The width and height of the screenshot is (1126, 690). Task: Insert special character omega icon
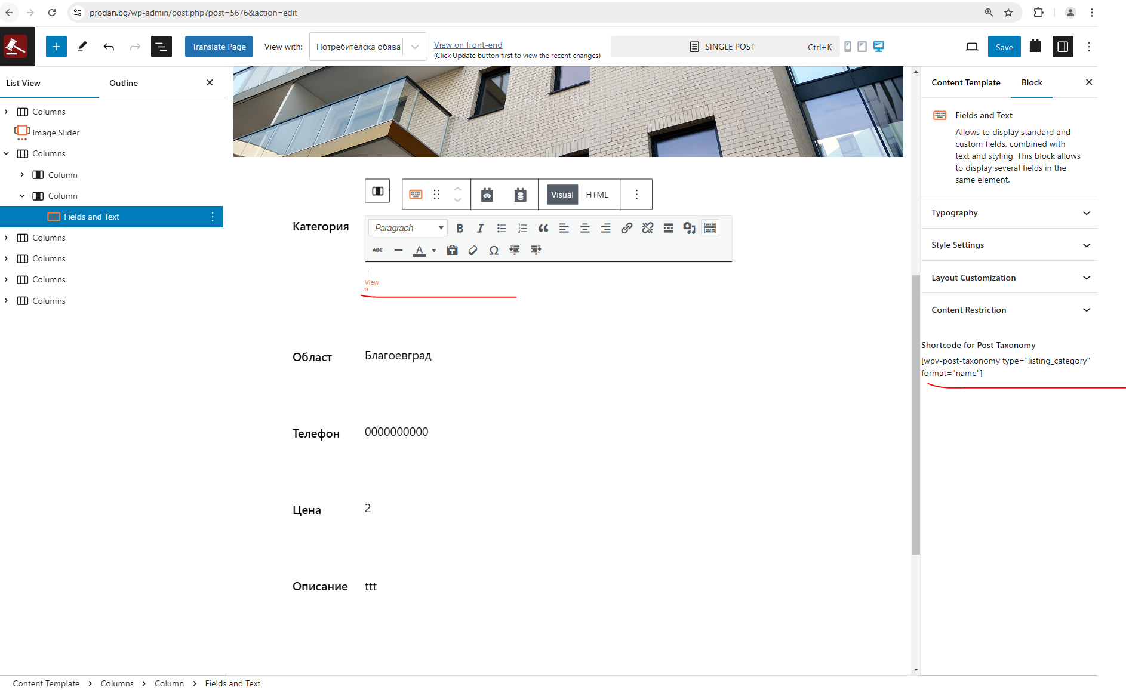point(494,250)
